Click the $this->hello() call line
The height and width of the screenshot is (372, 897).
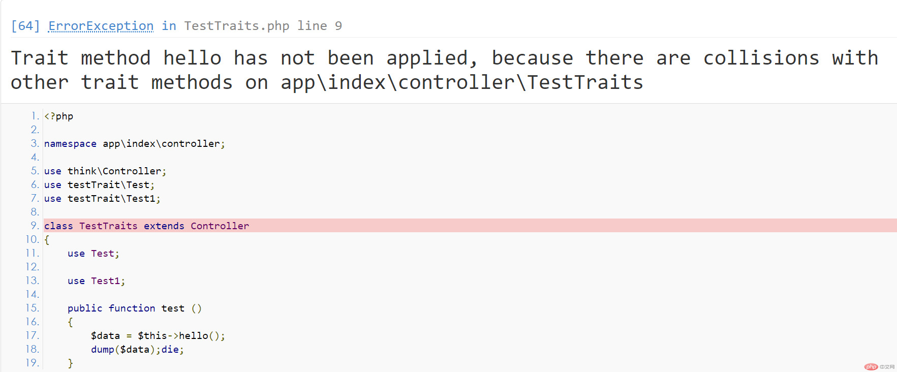[158, 336]
